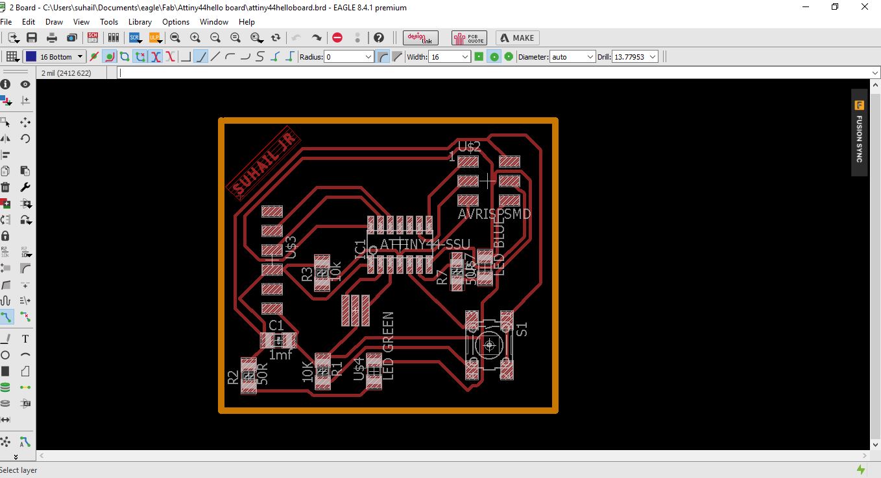This screenshot has width=881, height=478.
Task: Click the horizontal scrollbar below canvas
Action: click(x=453, y=456)
